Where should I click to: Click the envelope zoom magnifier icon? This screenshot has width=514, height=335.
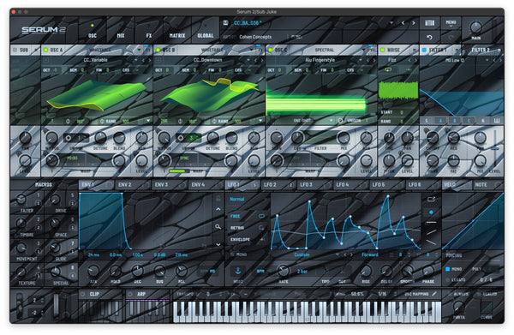[x=218, y=226]
